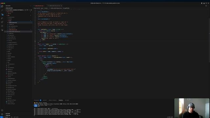
Task: Switch to the riddle.defer.$name.tsx editor tab
Action: (x=54, y=6)
